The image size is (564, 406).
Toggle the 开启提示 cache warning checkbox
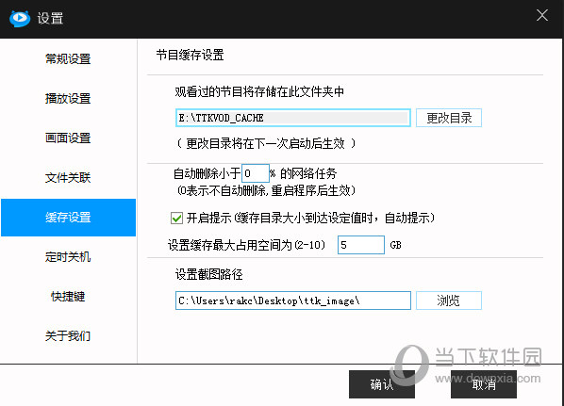click(176, 219)
